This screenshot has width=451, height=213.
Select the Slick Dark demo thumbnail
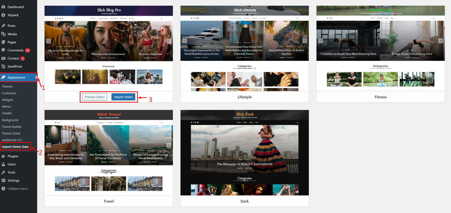pyautogui.click(x=245, y=153)
